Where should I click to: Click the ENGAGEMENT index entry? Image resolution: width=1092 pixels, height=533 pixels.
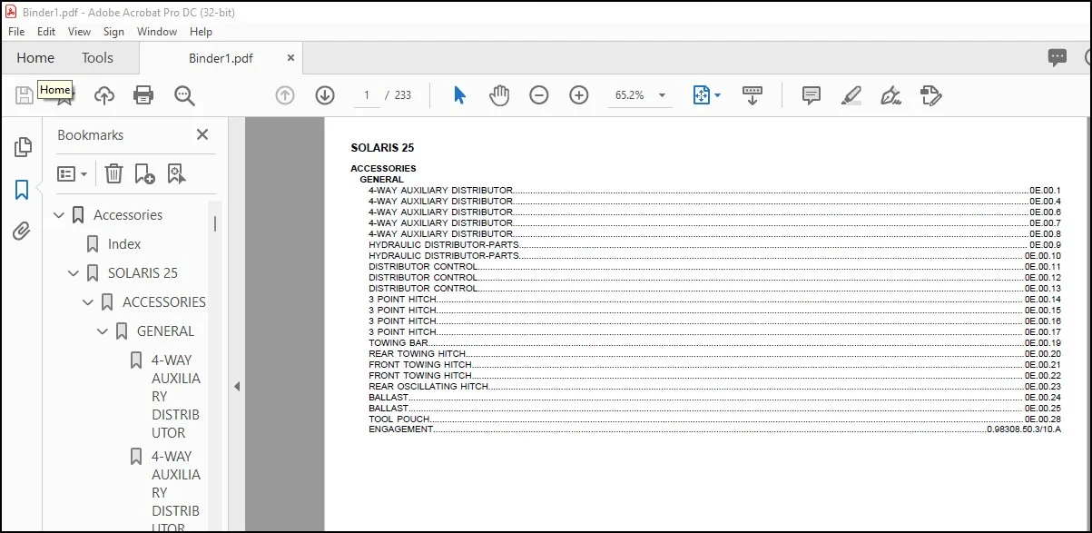click(x=714, y=429)
